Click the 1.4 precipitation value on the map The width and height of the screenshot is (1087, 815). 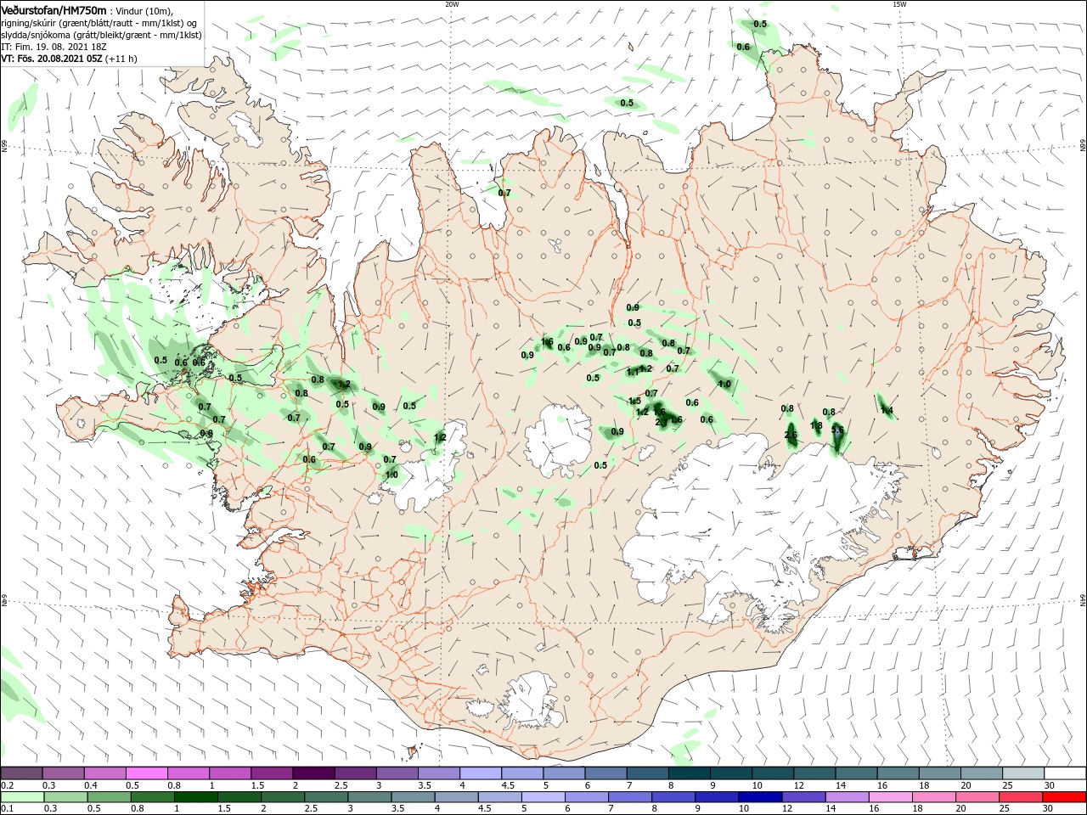tap(887, 411)
